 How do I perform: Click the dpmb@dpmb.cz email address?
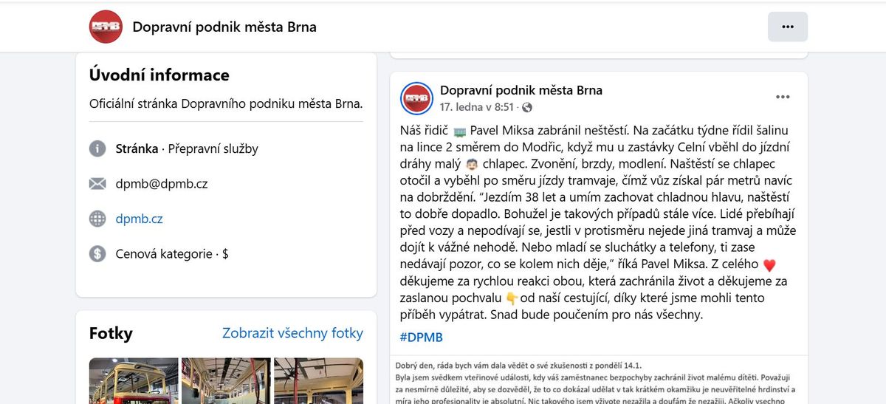pyautogui.click(x=162, y=184)
